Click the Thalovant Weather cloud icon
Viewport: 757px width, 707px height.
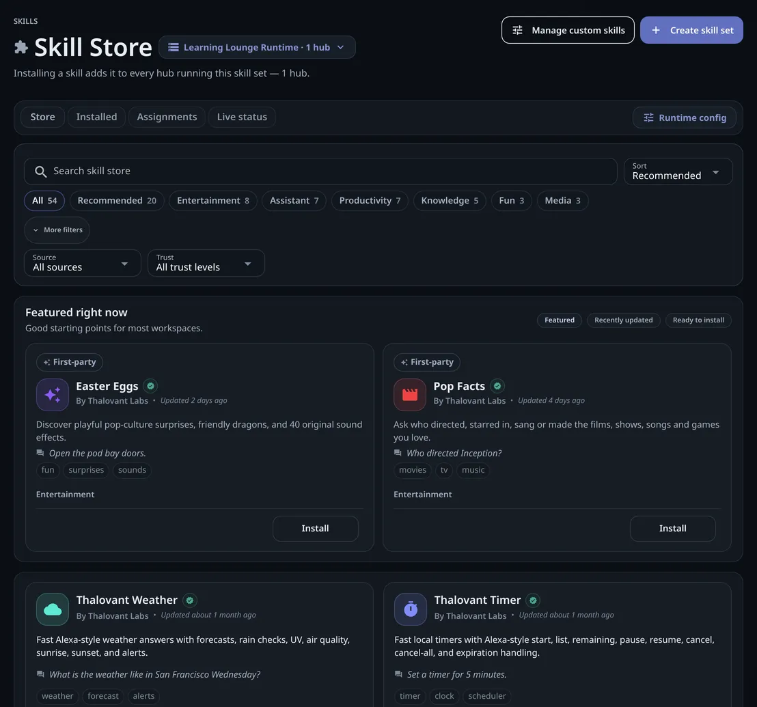click(x=53, y=609)
